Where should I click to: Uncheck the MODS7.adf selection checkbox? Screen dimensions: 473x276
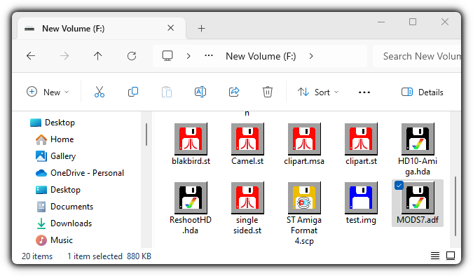coord(399,185)
